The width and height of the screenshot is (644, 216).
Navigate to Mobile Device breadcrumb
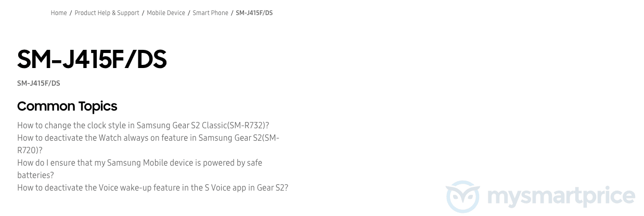coord(166,13)
